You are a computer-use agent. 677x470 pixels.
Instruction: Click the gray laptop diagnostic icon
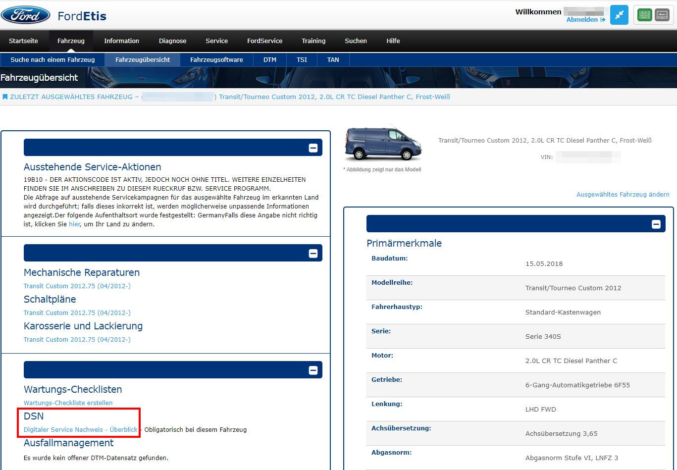(662, 15)
